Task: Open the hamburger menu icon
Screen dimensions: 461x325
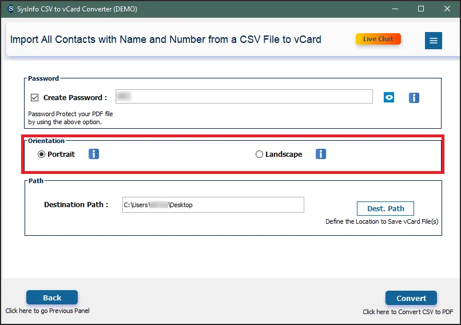Action: 433,41
